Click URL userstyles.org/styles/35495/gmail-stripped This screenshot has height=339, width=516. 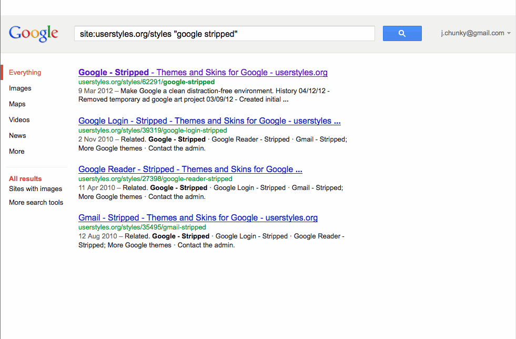tap(142, 227)
